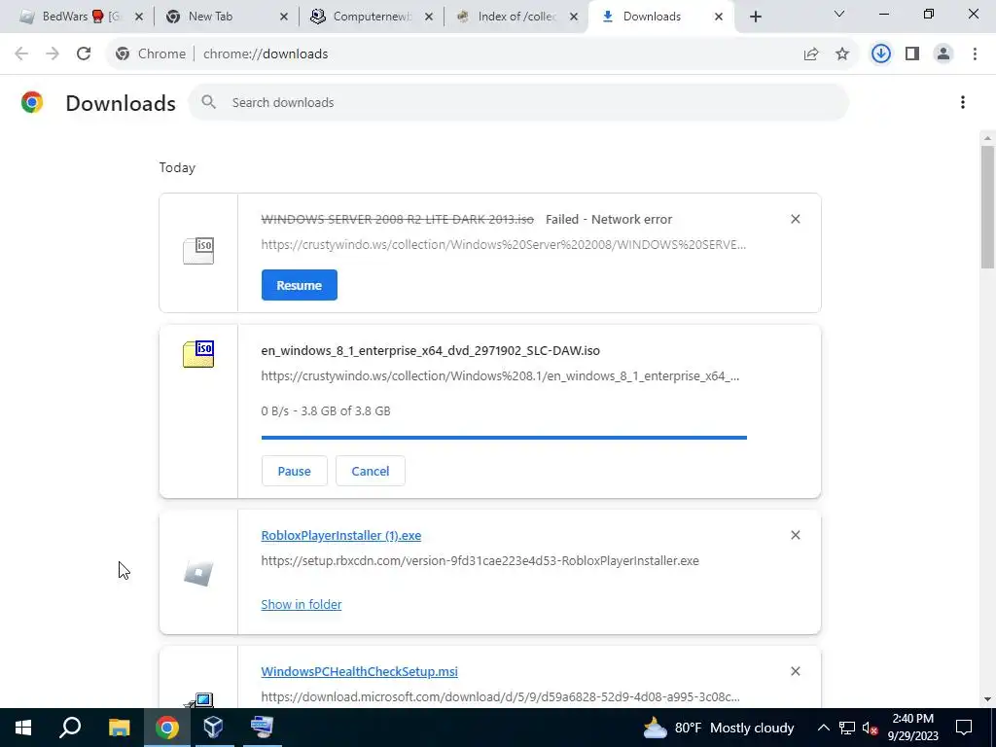The width and height of the screenshot is (996, 747).
Task: Click the search magnifier icon in downloads
Action: [209, 102]
